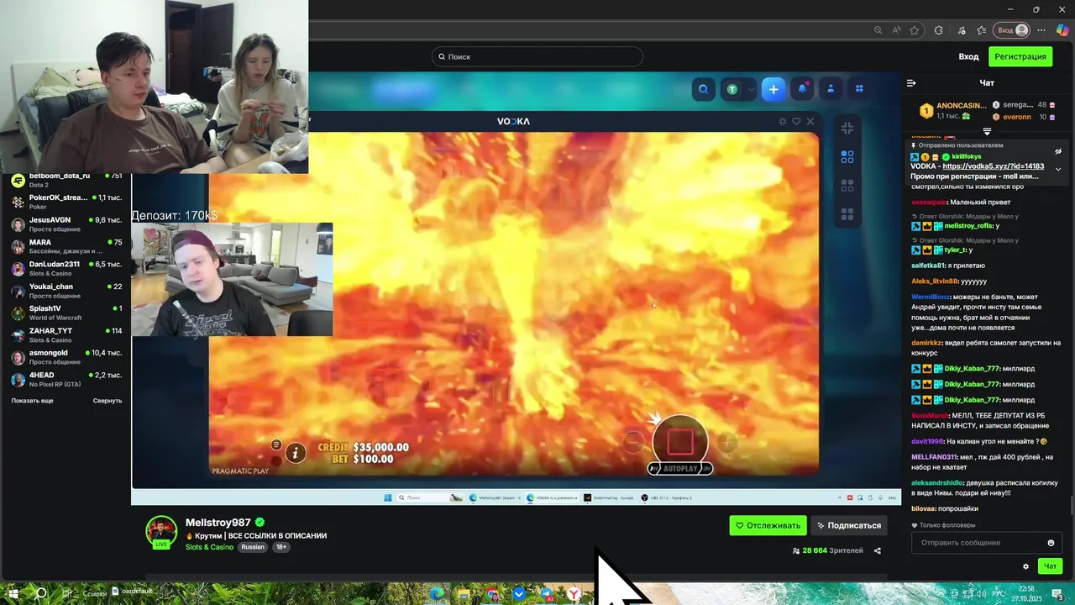Open Splash1V channel in sidebar
Screen dimensions: 1075x605
coord(67,313)
